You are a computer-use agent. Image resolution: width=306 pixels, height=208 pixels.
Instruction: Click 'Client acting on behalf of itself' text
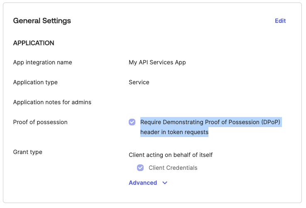[171, 155]
